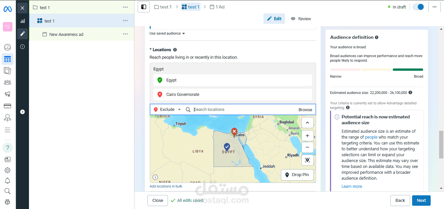Zoom in on the map

tap(308, 136)
